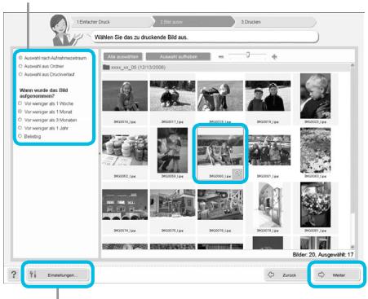Click the copies badge on the highlighted thumbnail
Viewport: 368px width, 299px height.
pyautogui.click(x=238, y=173)
